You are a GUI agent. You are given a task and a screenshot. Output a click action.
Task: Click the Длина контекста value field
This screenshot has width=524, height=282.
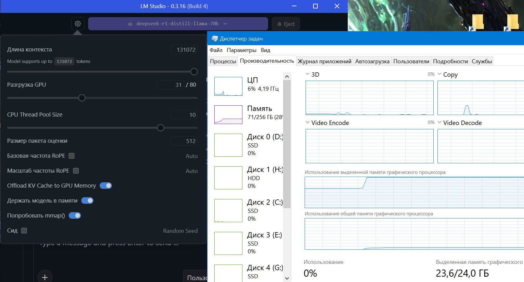[x=184, y=50]
